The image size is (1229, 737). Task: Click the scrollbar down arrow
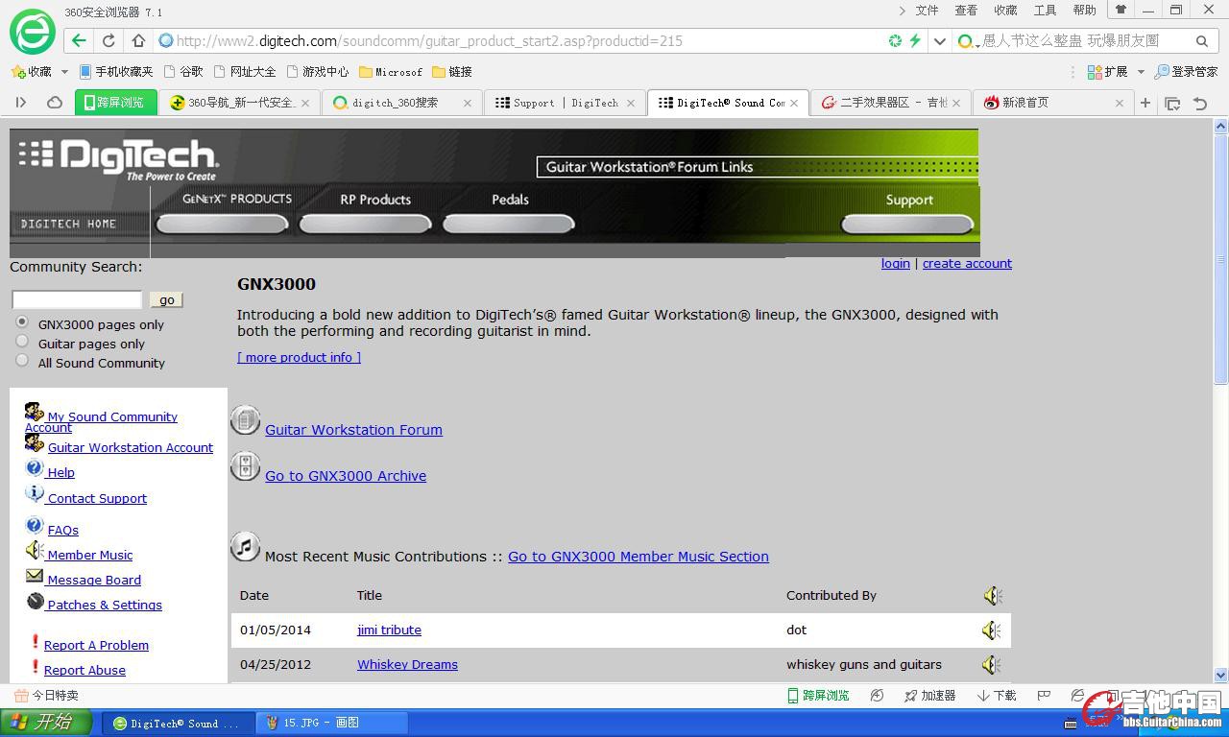tap(1220, 676)
